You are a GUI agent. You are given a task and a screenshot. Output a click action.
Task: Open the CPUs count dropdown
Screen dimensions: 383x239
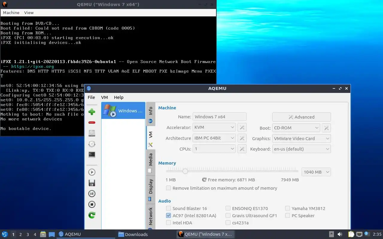214,149
